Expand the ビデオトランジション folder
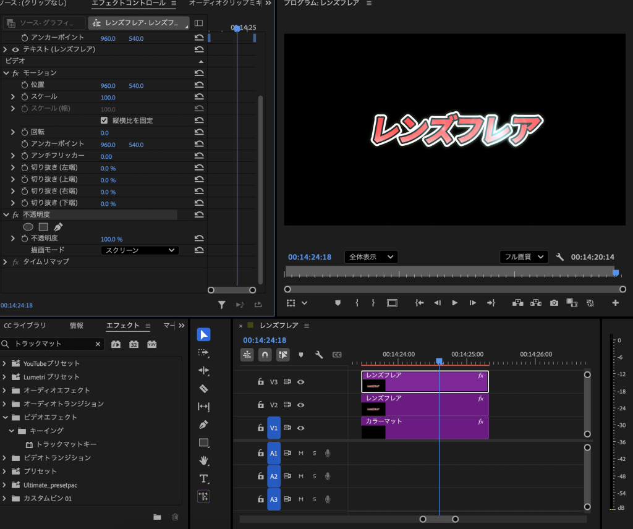The width and height of the screenshot is (633, 529). (x=5, y=458)
